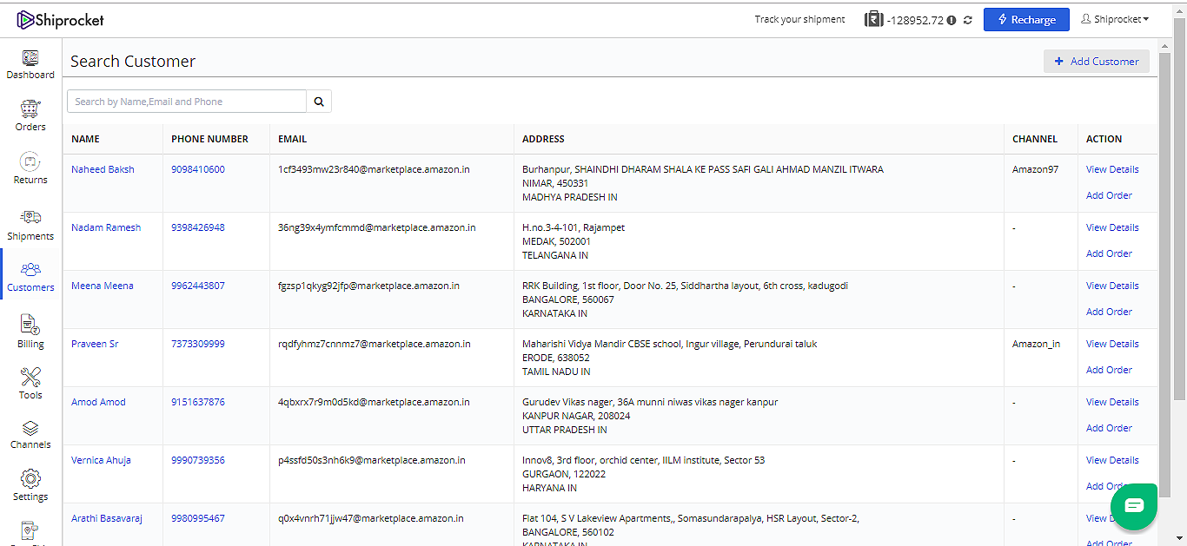
Task: Select email rqdfyhmz7cnnmz7@marketplace.amazon.in
Action: pyautogui.click(x=375, y=344)
